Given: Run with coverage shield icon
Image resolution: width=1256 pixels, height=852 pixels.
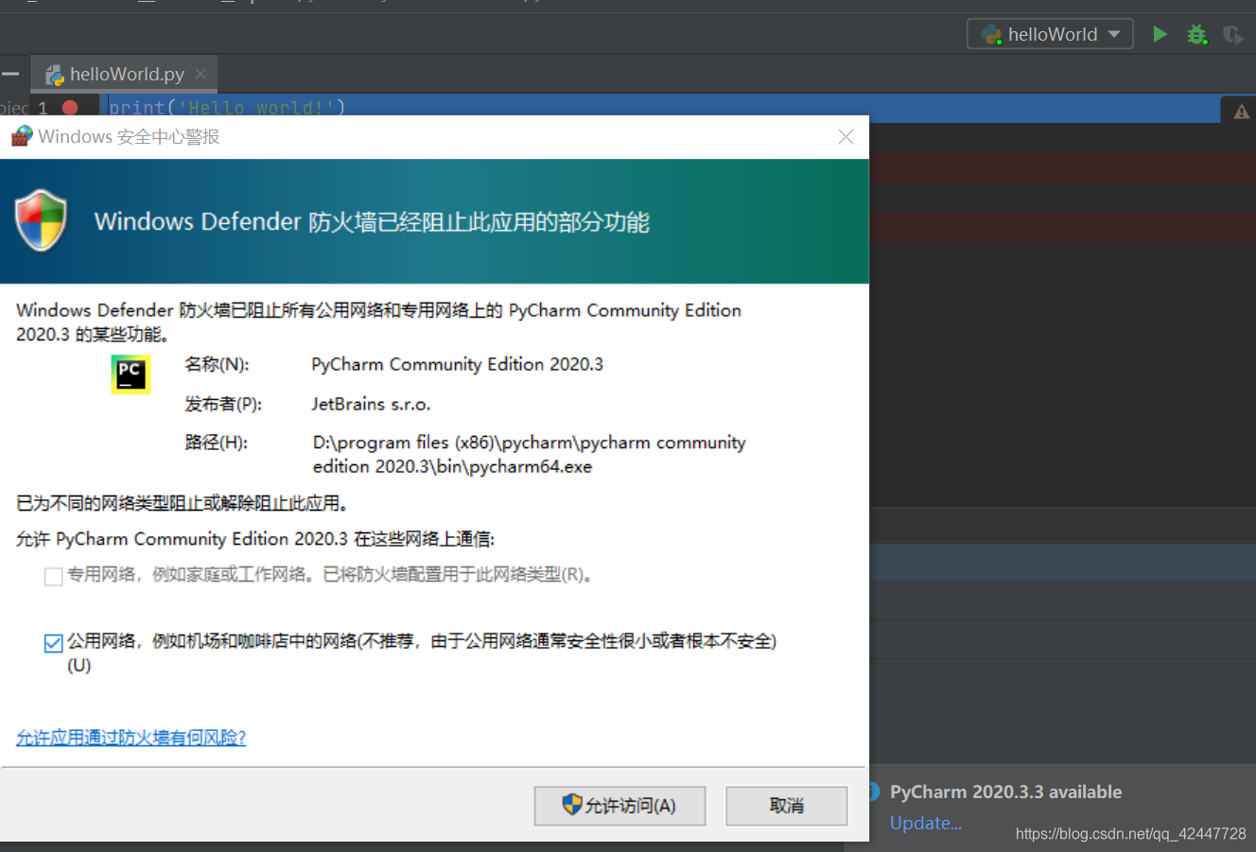Looking at the screenshot, I should click(1232, 35).
